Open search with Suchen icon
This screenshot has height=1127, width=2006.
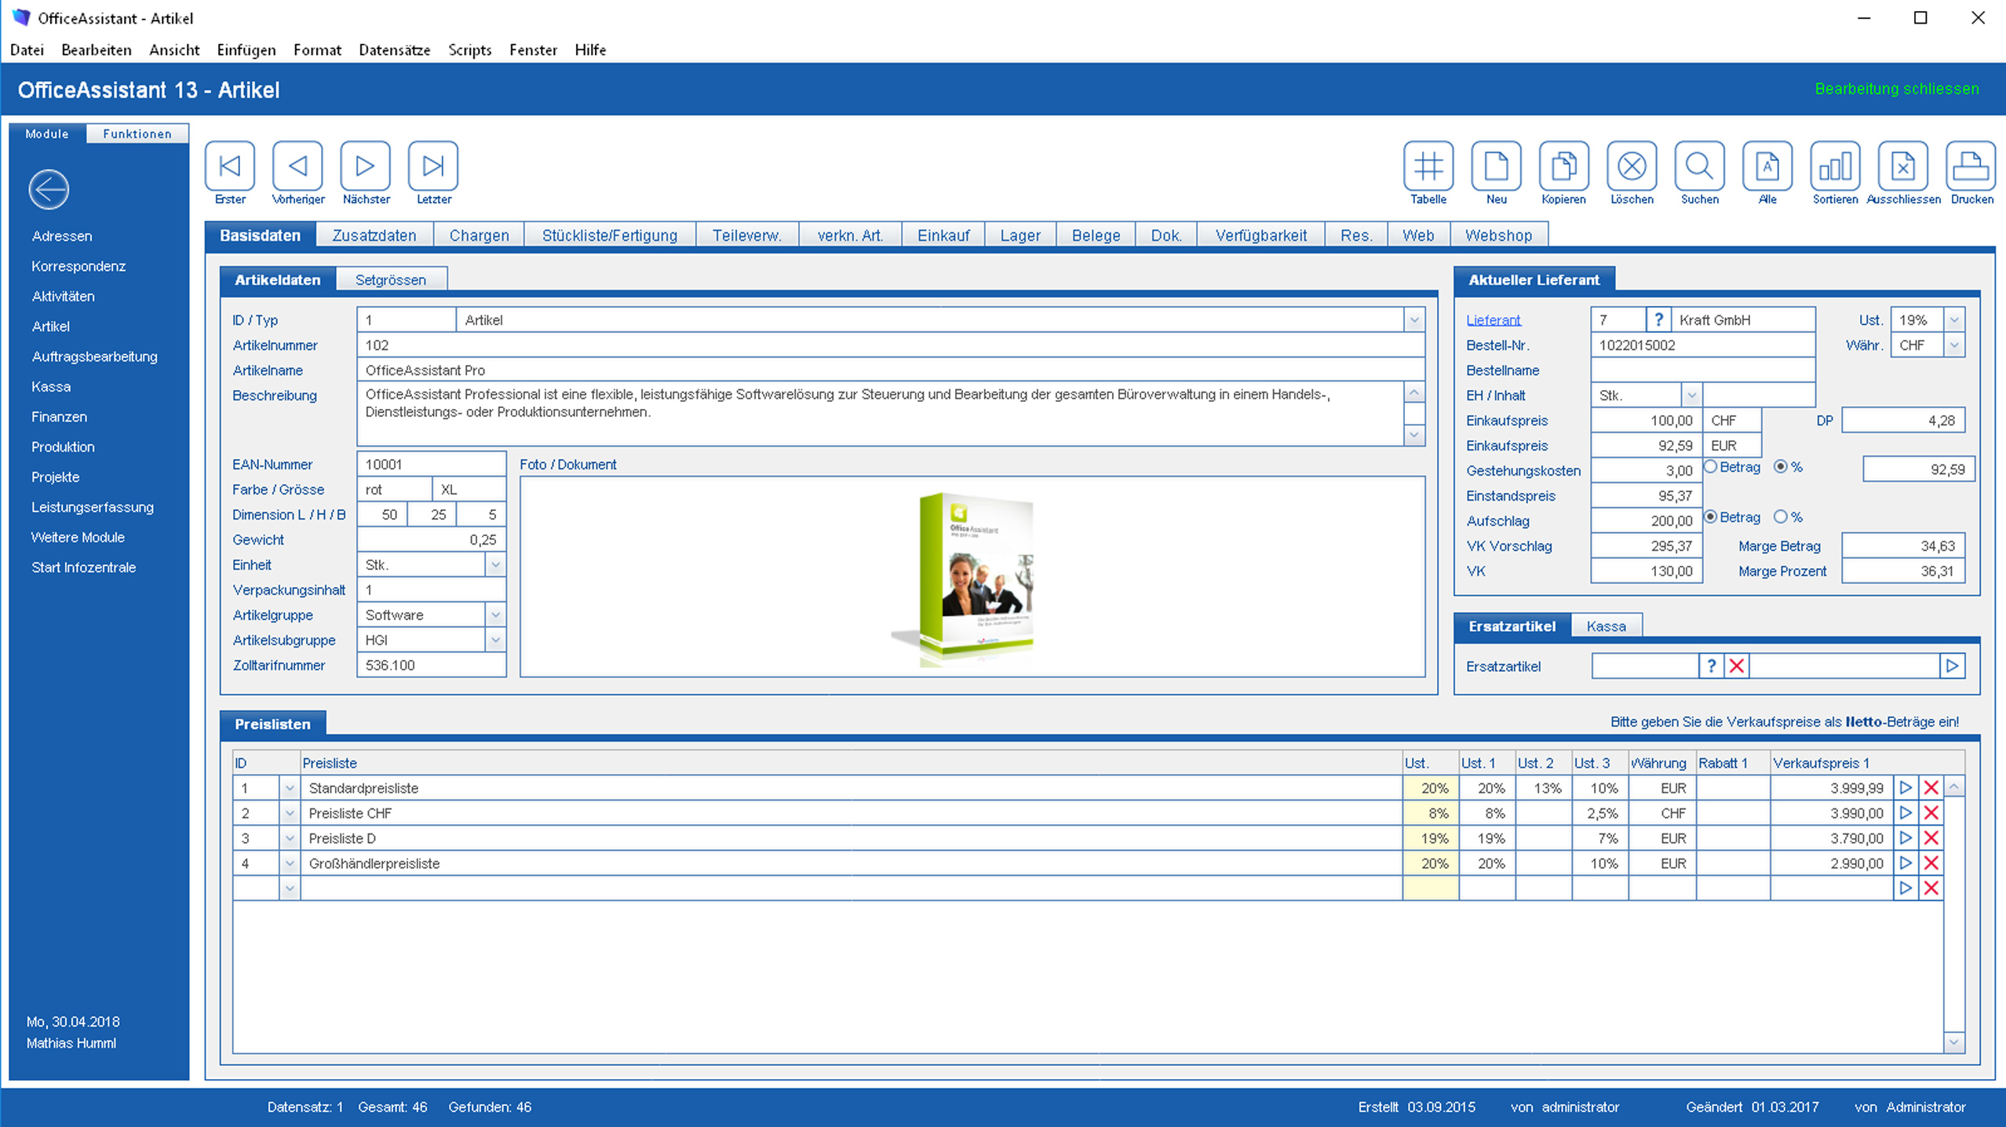pos(1699,166)
